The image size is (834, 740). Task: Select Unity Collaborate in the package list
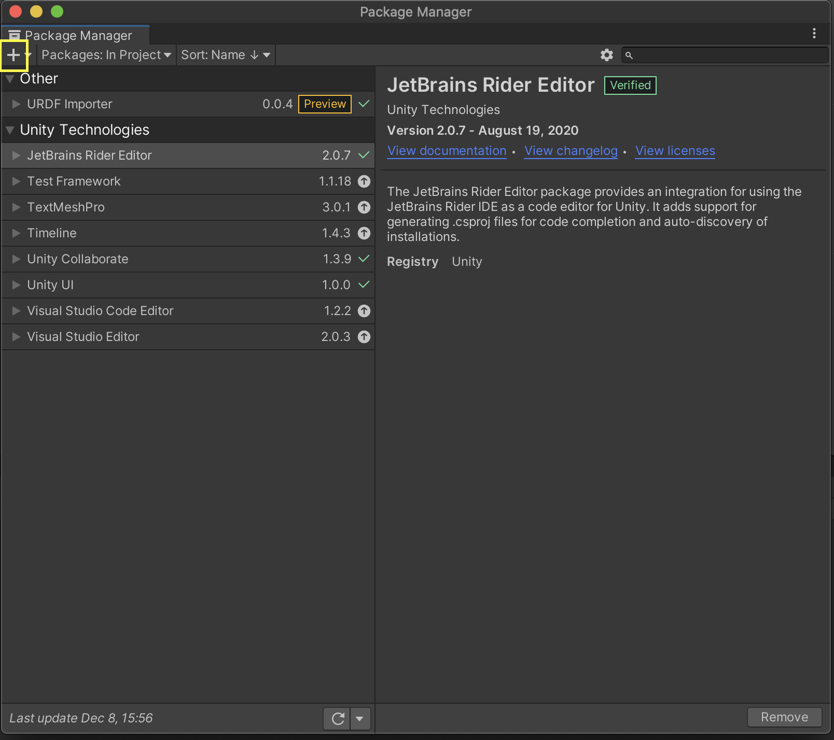pyautogui.click(x=188, y=259)
